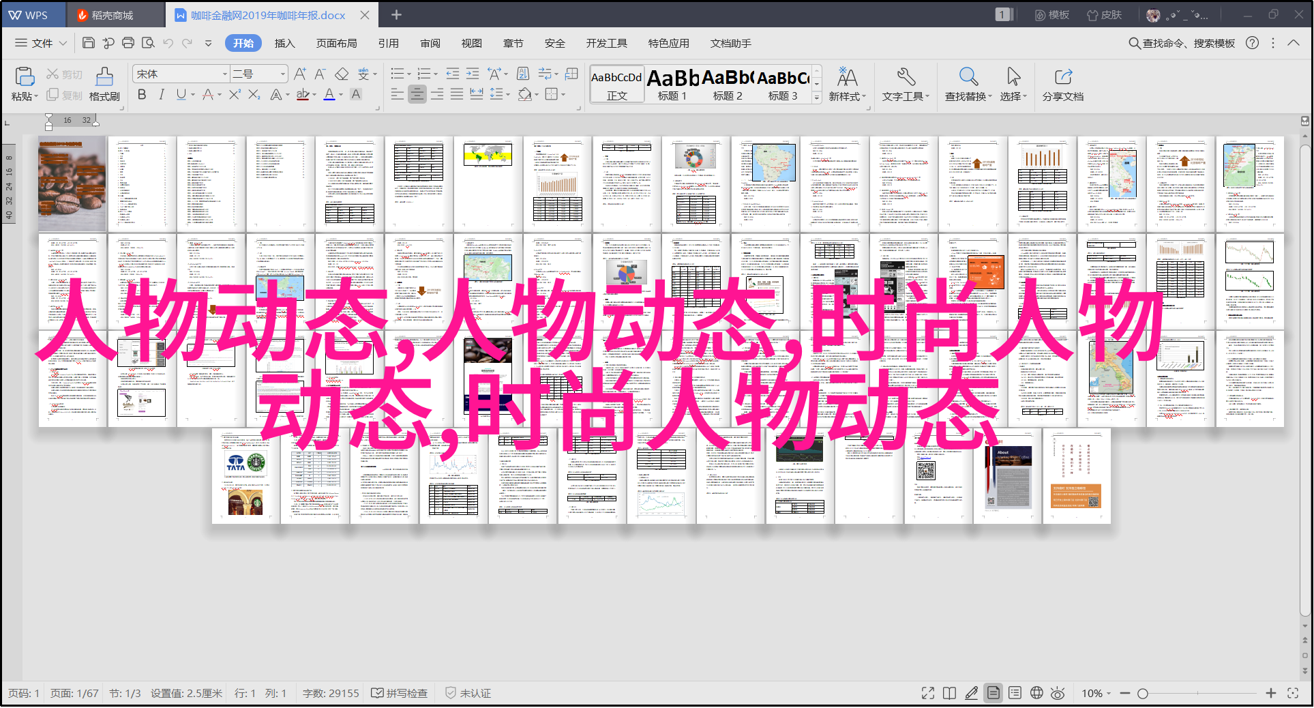The width and height of the screenshot is (1314, 708).
Task: Click the Save icon in quick toolbar
Action: point(88,43)
